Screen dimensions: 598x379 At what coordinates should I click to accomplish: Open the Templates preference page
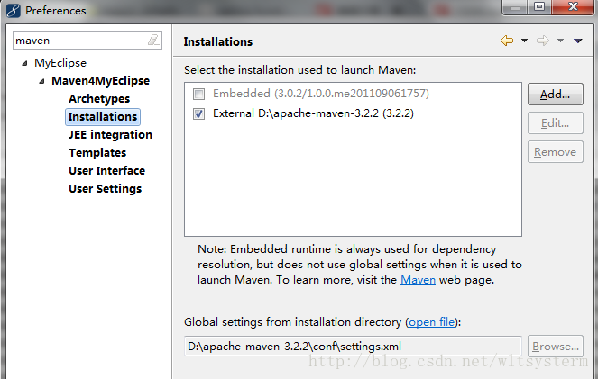pyautogui.click(x=97, y=152)
